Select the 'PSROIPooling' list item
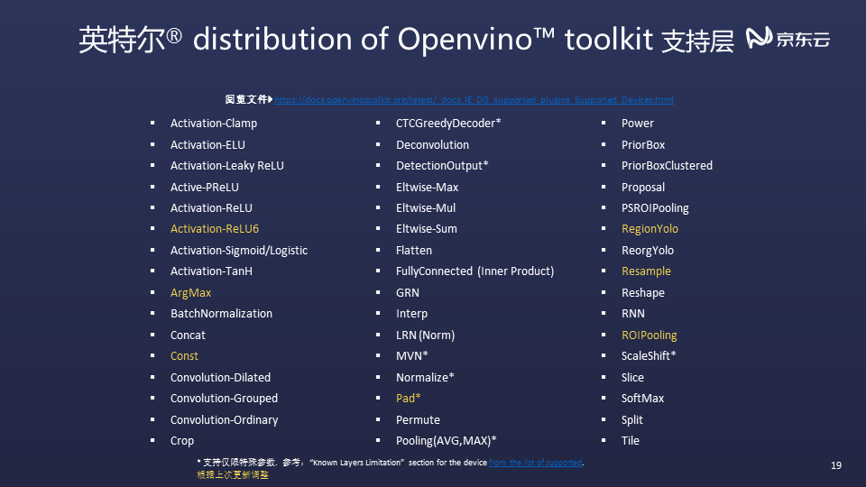 click(x=655, y=208)
